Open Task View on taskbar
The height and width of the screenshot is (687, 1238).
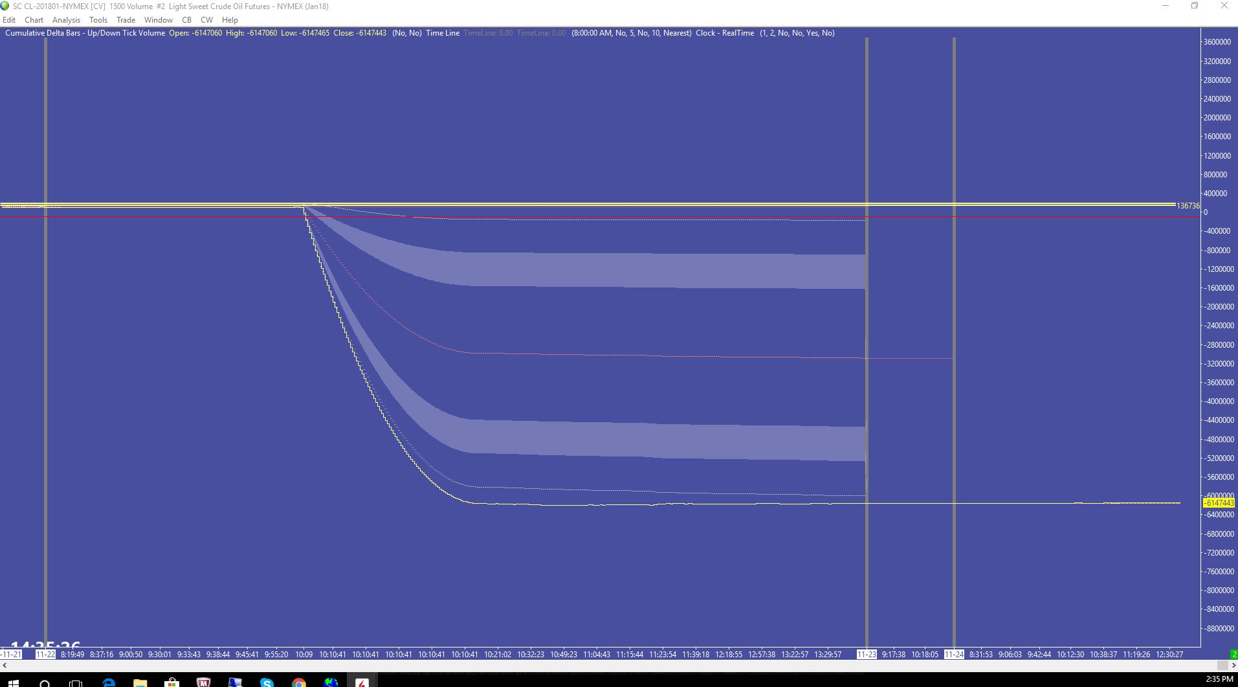[x=76, y=682]
